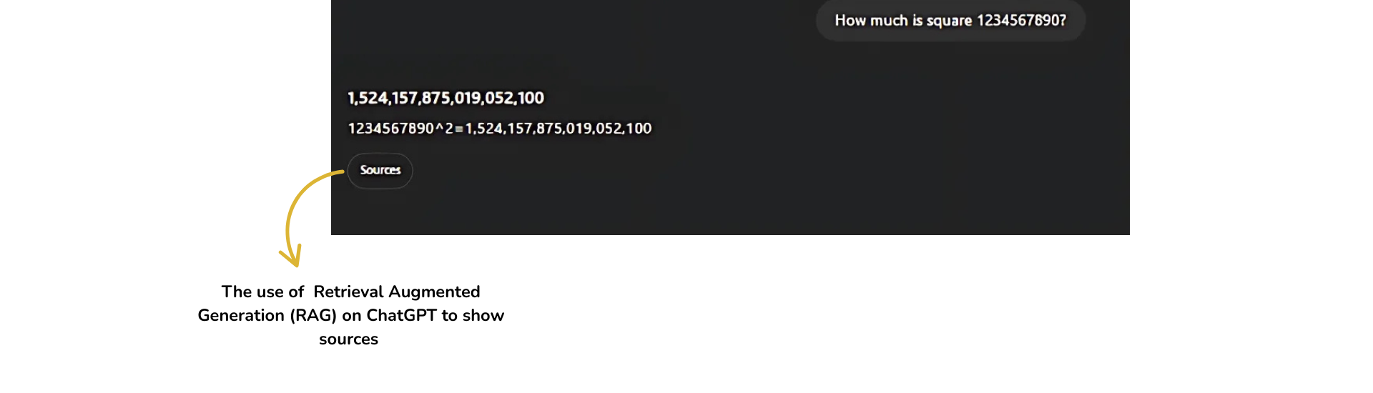Viewport: 1373px width, 393px height.
Task: Click the yellow arrow's arrowhead tip
Action: (x=295, y=263)
